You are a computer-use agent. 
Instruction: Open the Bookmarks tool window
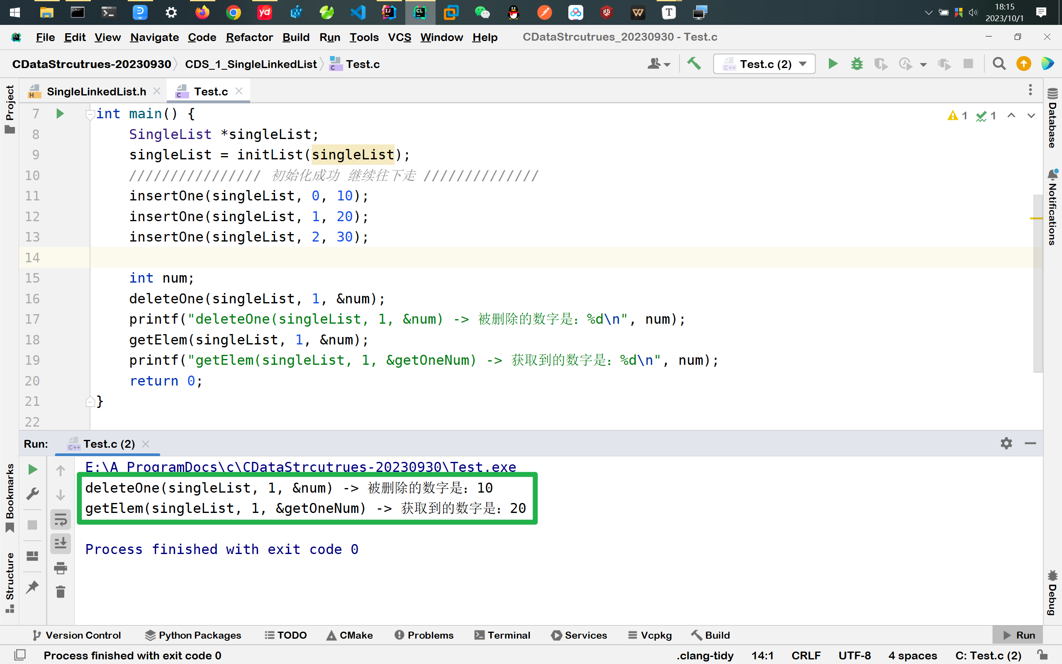pyautogui.click(x=10, y=498)
